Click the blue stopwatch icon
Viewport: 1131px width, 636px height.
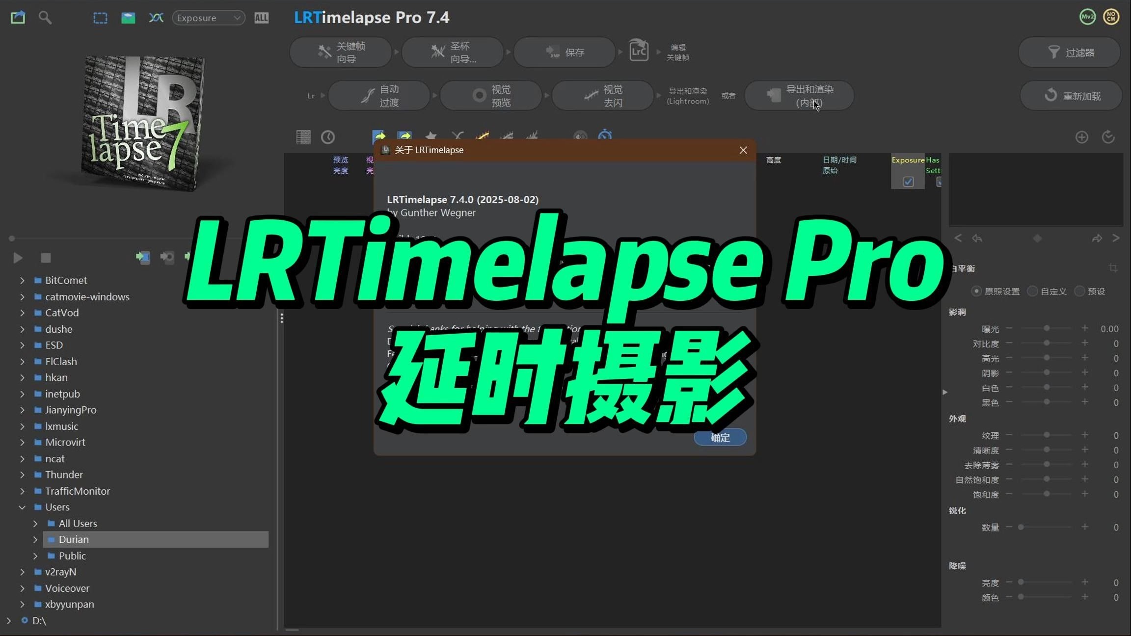[605, 135]
